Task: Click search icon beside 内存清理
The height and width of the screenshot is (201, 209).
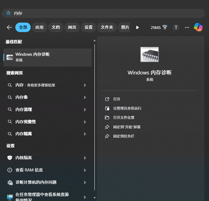Action: [x=10, y=110]
